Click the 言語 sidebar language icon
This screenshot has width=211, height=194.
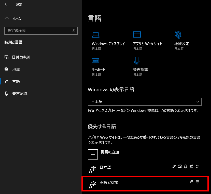tap(6, 81)
